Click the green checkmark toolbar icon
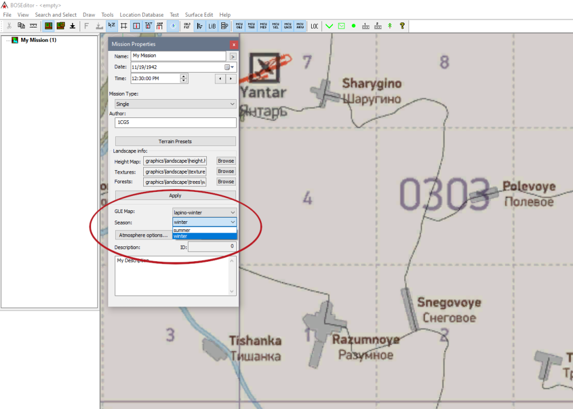Screen dimensions: 573x409 pyautogui.click(x=329, y=26)
